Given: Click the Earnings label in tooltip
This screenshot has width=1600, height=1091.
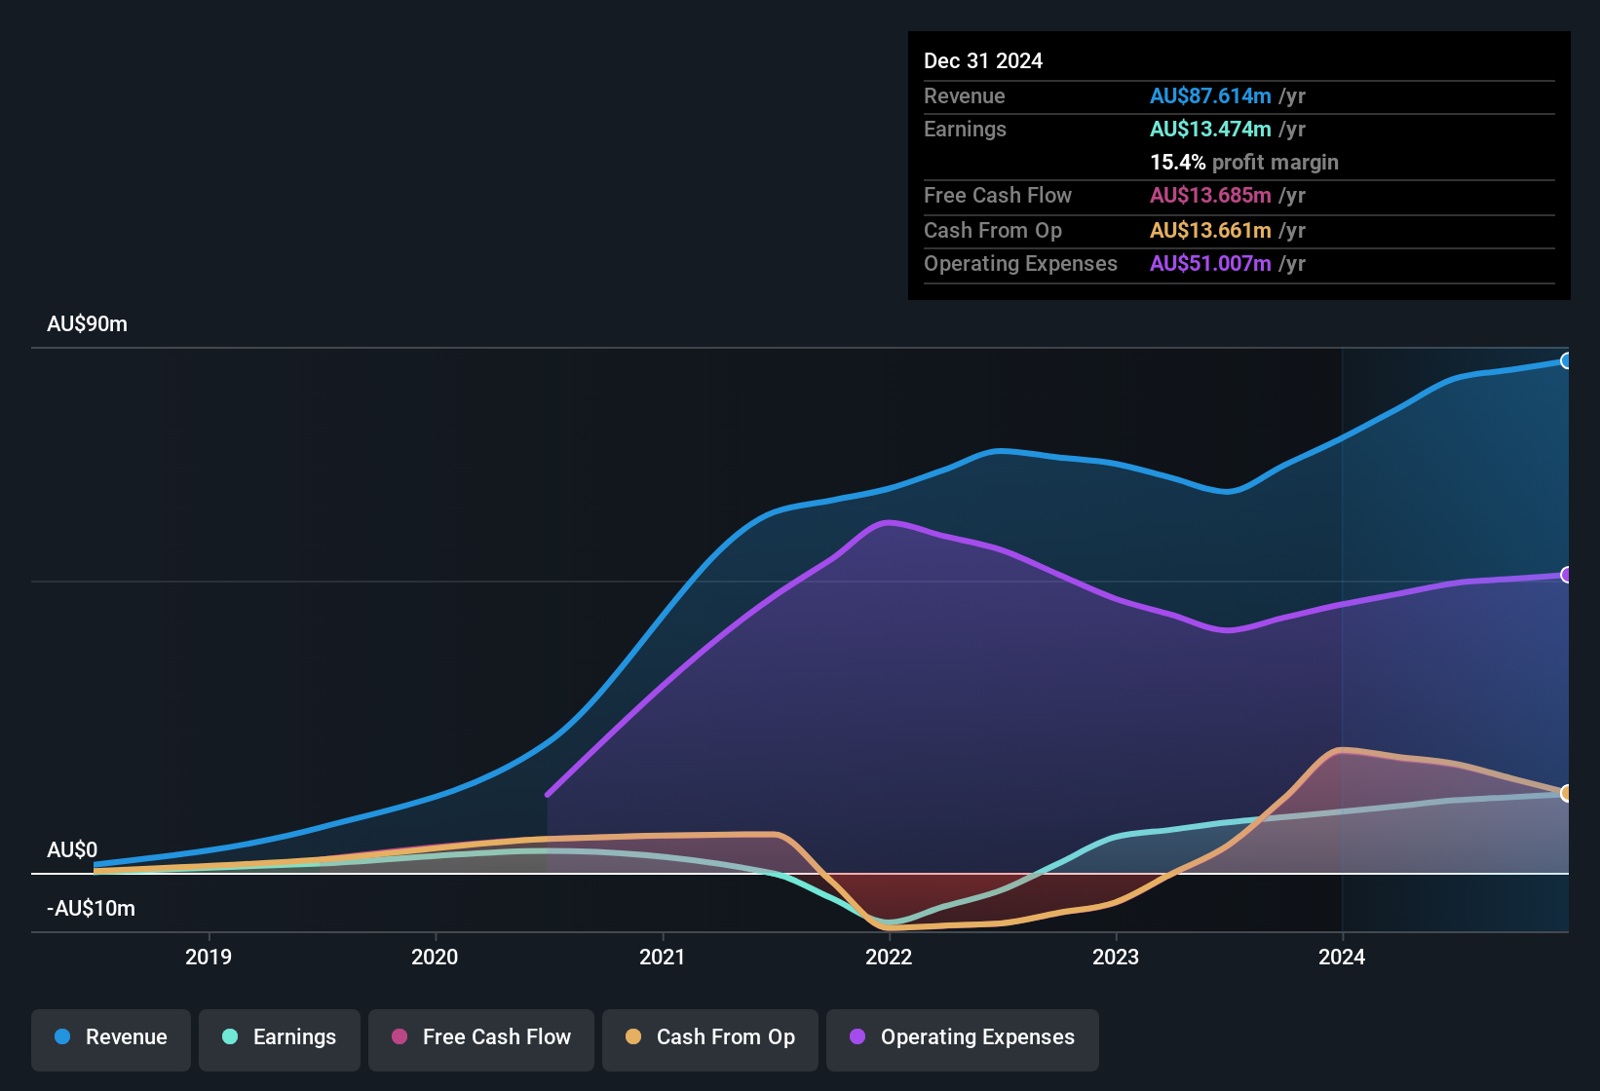Looking at the screenshot, I should [965, 130].
